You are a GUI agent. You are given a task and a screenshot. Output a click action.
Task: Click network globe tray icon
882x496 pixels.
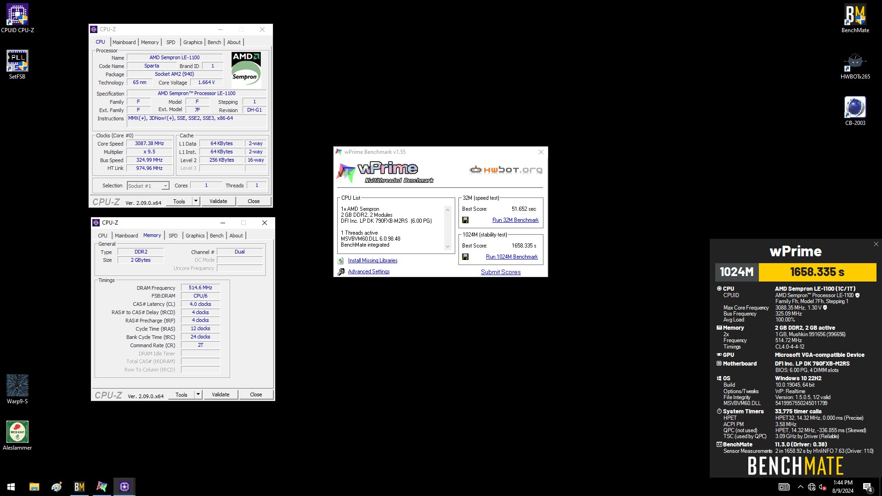(x=812, y=487)
